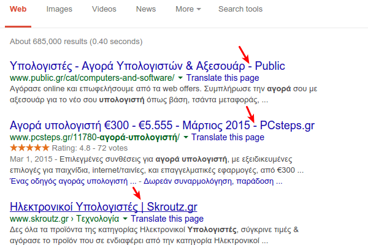Click the 'www.skroutz.gr › Τεχνολογία' breadcrumb text

tap(64, 219)
